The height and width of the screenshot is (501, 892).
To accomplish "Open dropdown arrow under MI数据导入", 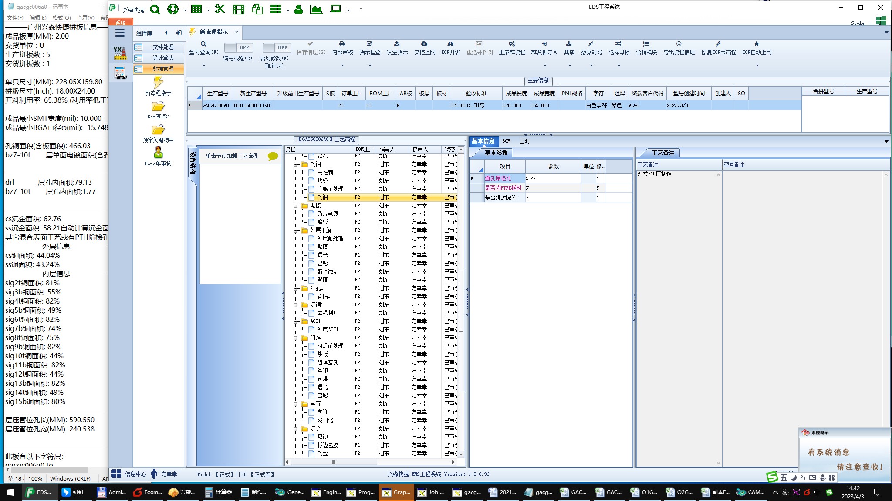I will tap(544, 66).
